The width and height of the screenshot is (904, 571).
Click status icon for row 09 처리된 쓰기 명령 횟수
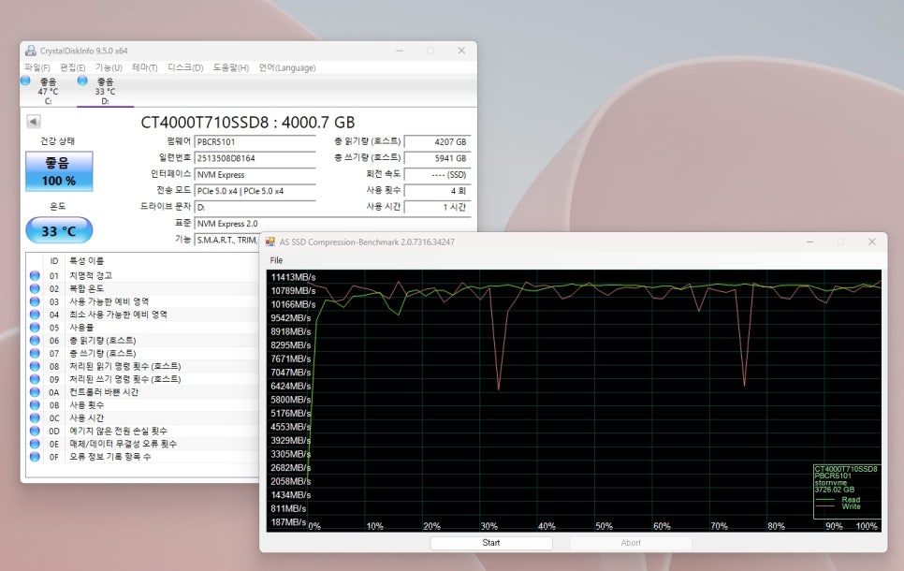[x=35, y=379]
